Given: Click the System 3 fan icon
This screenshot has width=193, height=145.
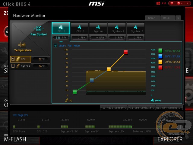Looking at the screenshot, I should click(x=135, y=27).
